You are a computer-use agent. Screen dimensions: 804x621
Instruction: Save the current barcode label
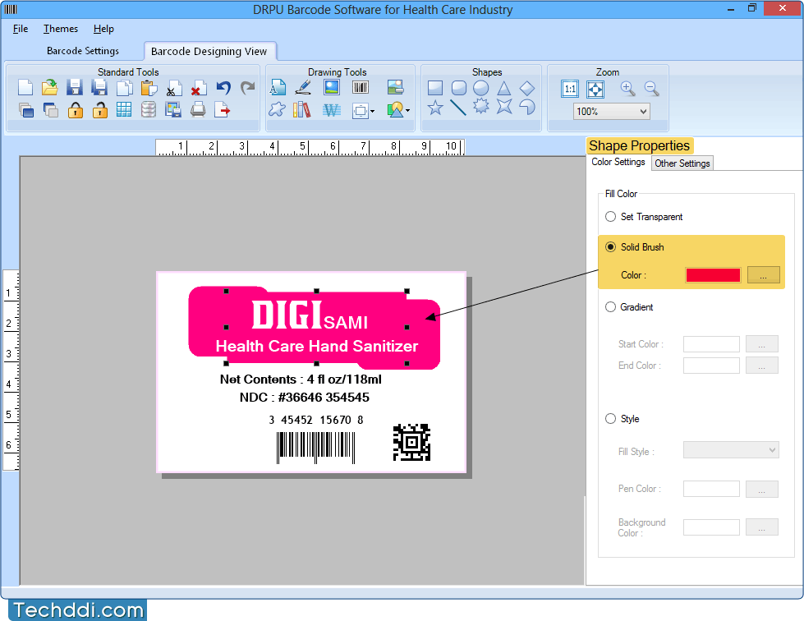coord(75,88)
